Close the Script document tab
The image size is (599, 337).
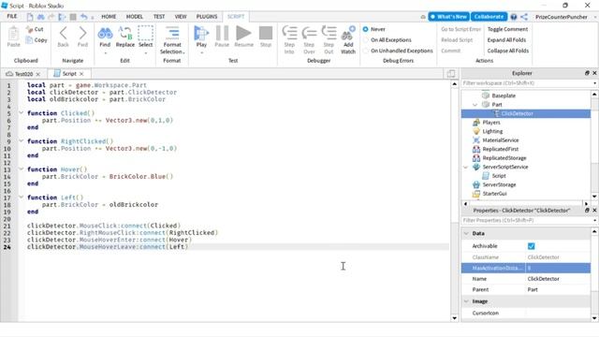81,74
